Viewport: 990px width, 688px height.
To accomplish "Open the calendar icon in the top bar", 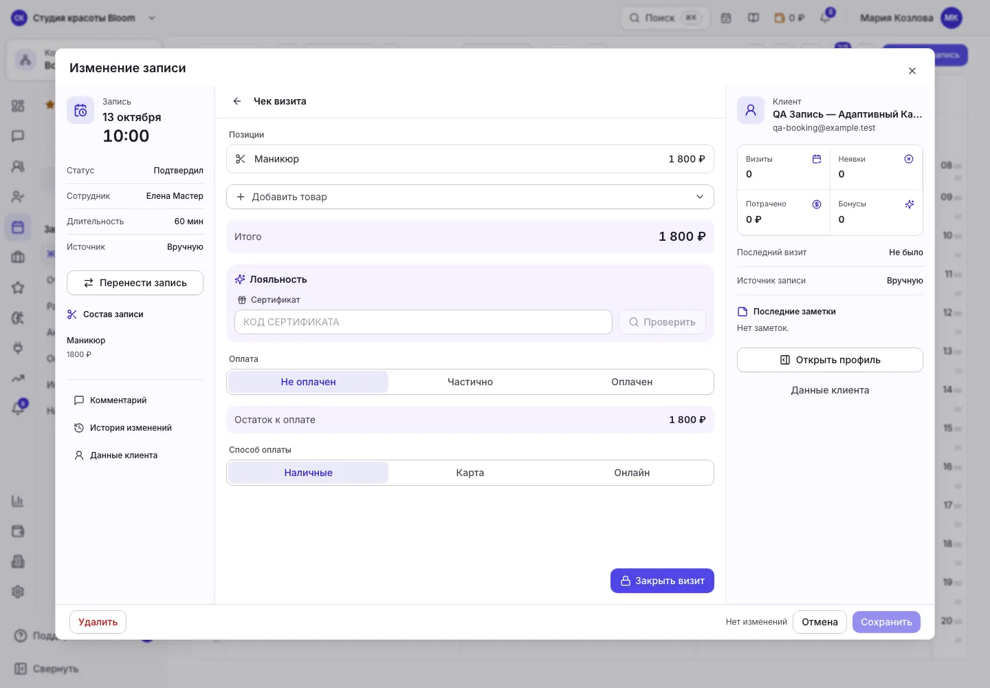I will 726,18.
